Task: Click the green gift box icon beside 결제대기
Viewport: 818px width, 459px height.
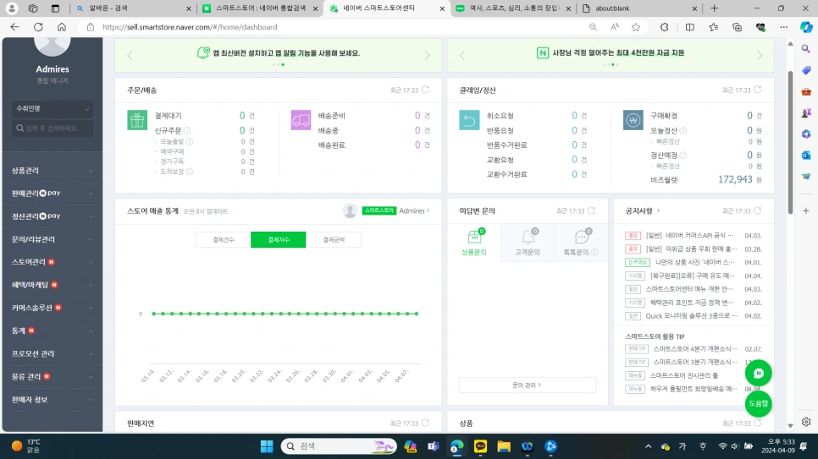Action: [x=137, y=120]
